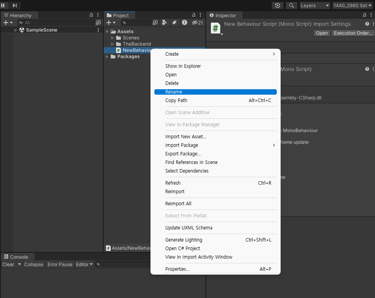Open the Project search-in-window icon
Screen dimensions: 375x298
[x=155, y=23]
